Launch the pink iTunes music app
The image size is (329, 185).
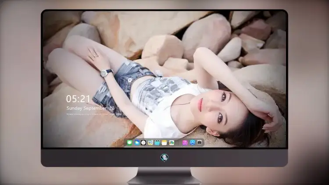pyautogui.click(x=185, y=143)
